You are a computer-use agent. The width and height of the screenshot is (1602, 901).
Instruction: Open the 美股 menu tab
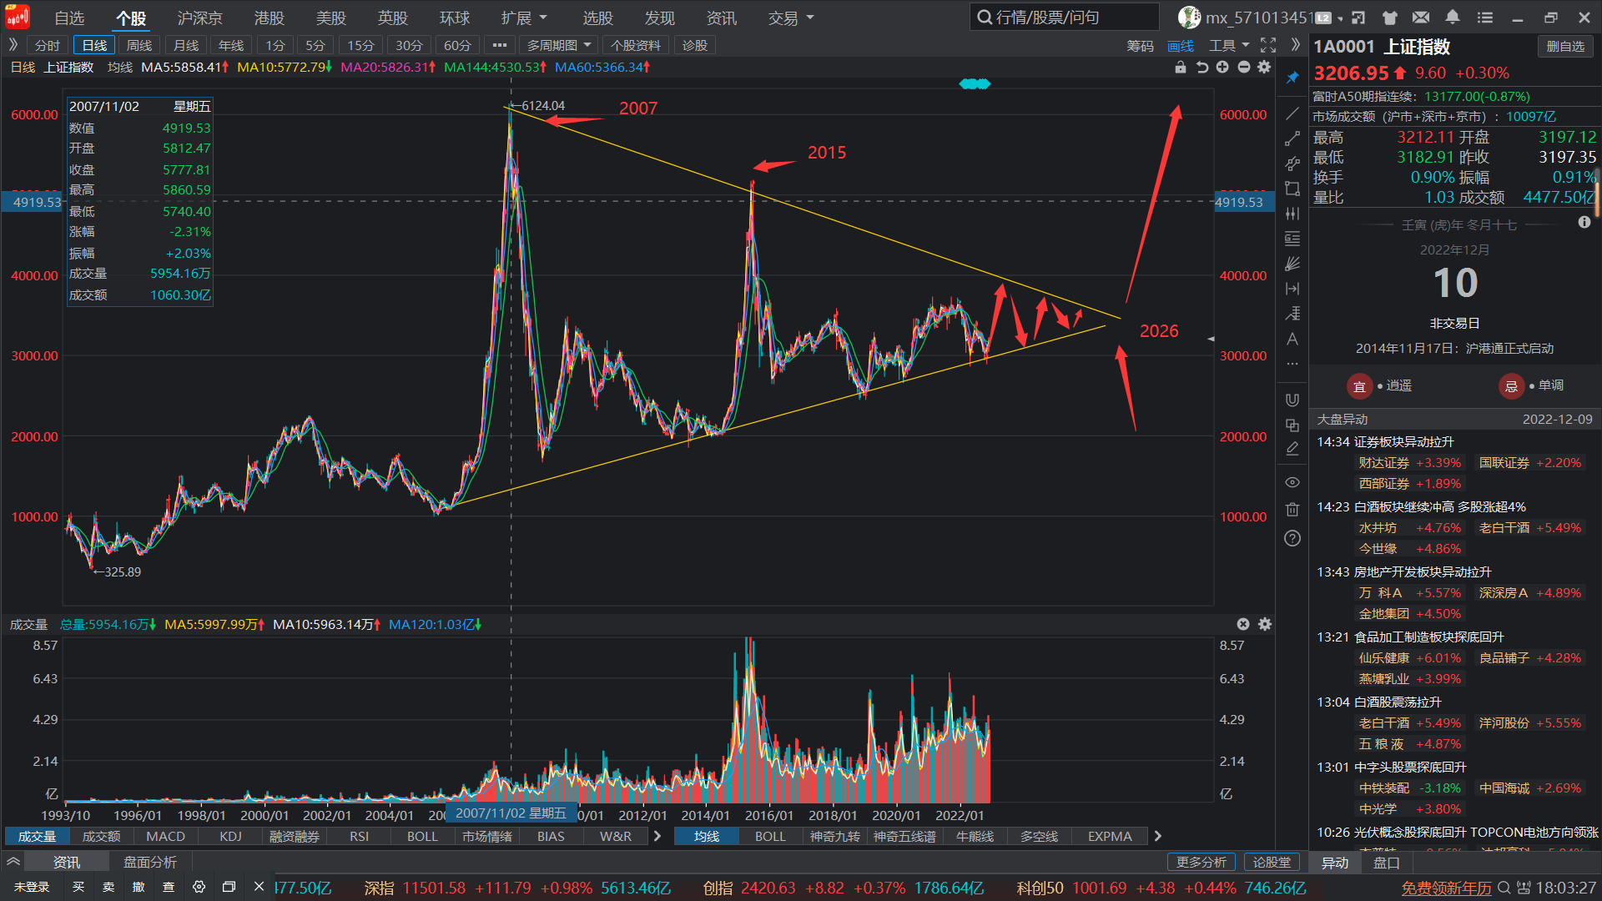point(331,18)
